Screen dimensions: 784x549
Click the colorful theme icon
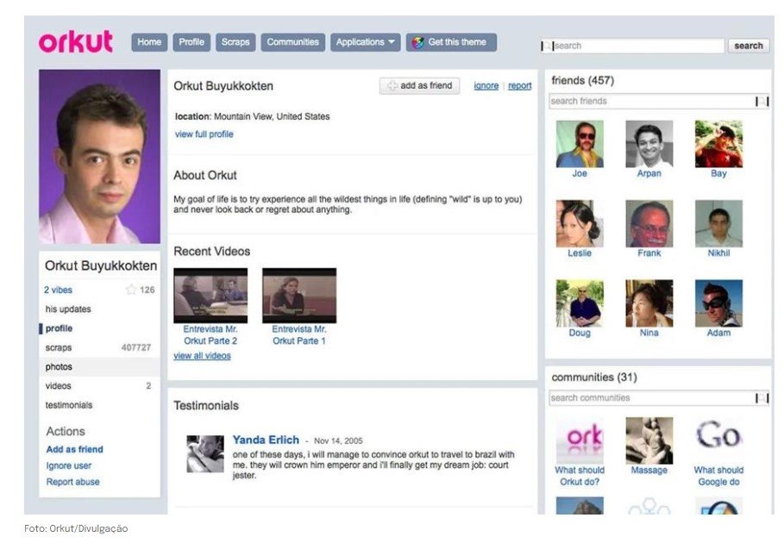417,43
